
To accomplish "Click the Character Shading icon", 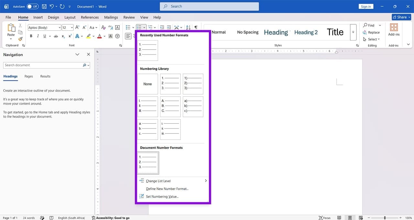I will click(x=111, y=36).
